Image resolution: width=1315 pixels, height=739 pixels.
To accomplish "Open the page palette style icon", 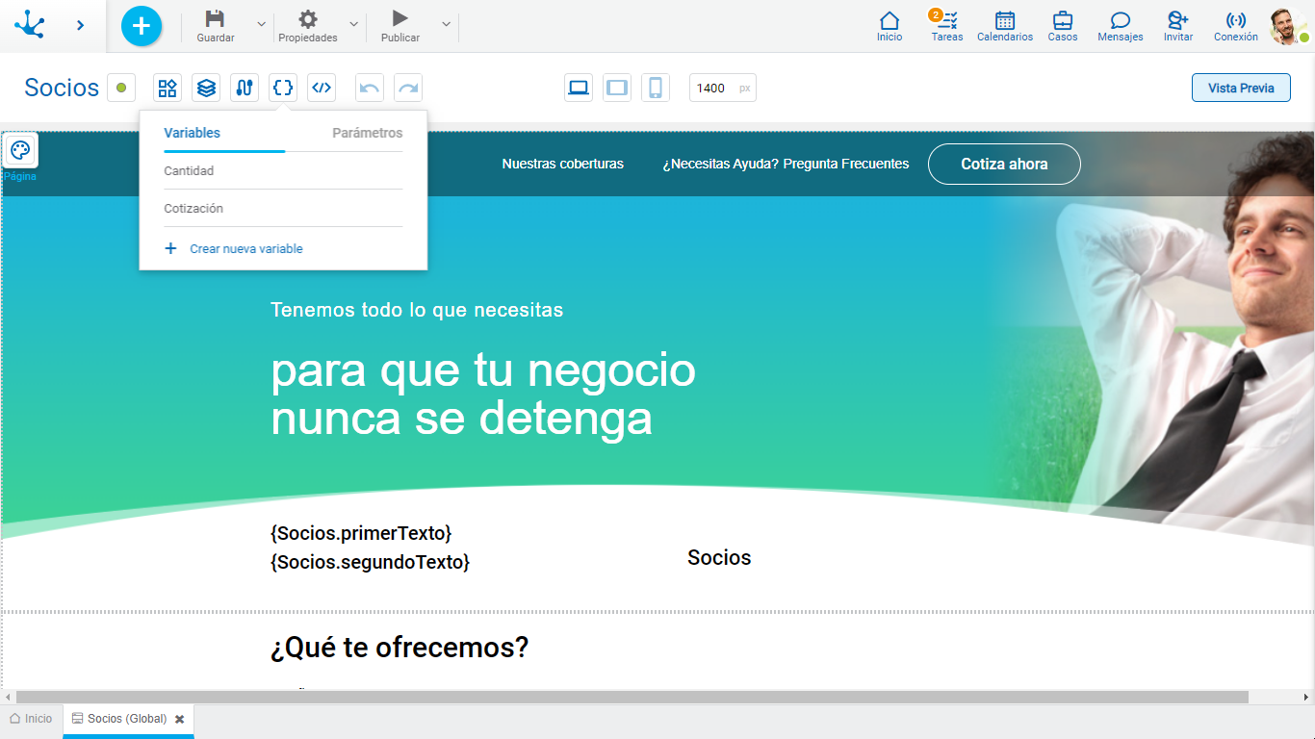I will point(20,150).
